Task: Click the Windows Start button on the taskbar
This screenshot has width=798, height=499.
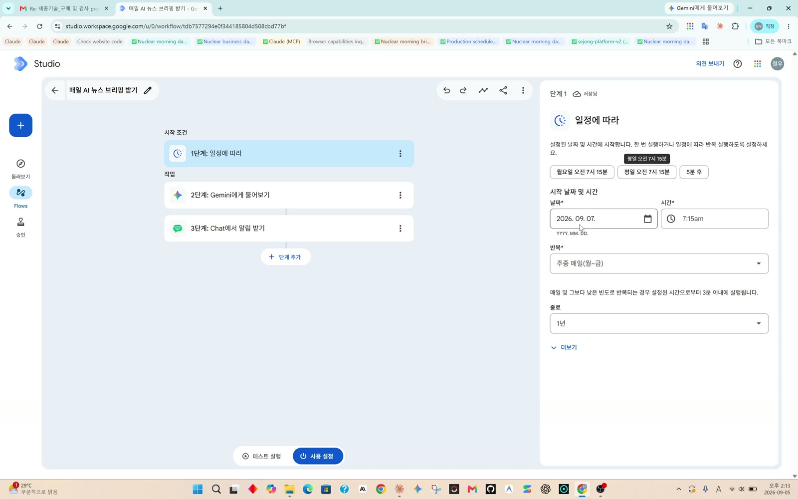Action: pyautogui.click(x=198, y=489)
